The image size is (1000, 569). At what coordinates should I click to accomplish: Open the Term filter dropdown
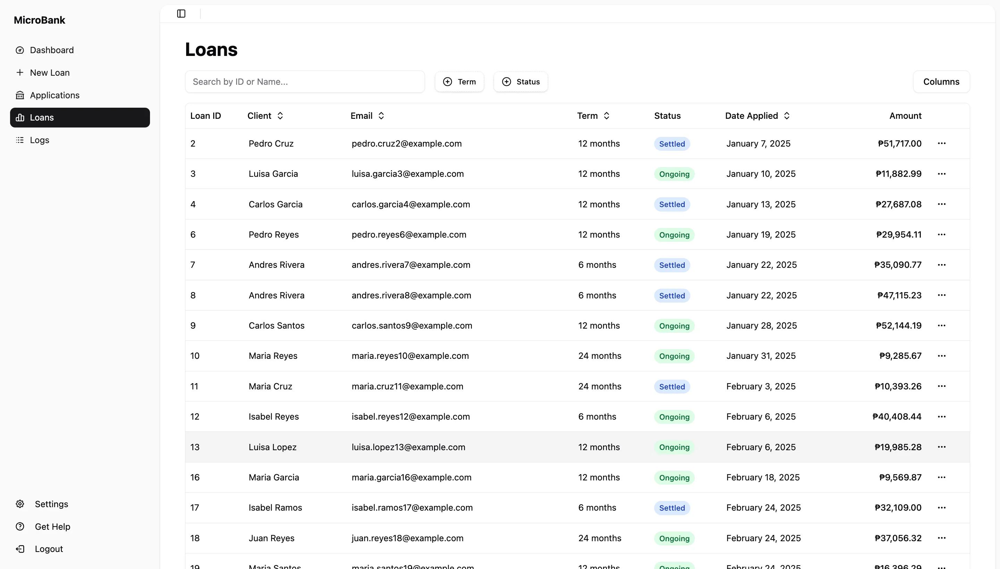(459, 82)
